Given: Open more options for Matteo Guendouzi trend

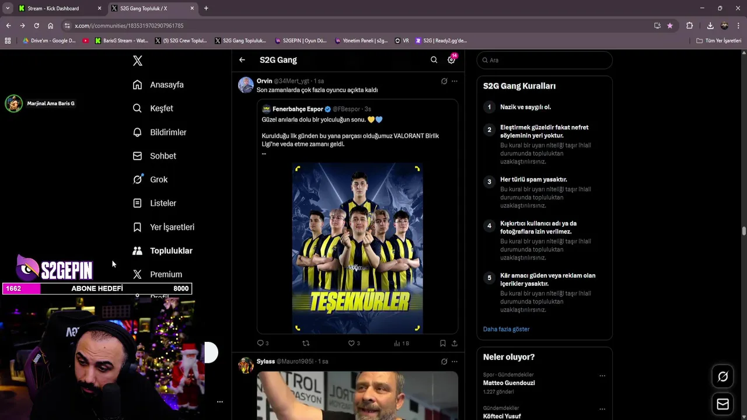Looking at the screenshot, I should (602, 376).
